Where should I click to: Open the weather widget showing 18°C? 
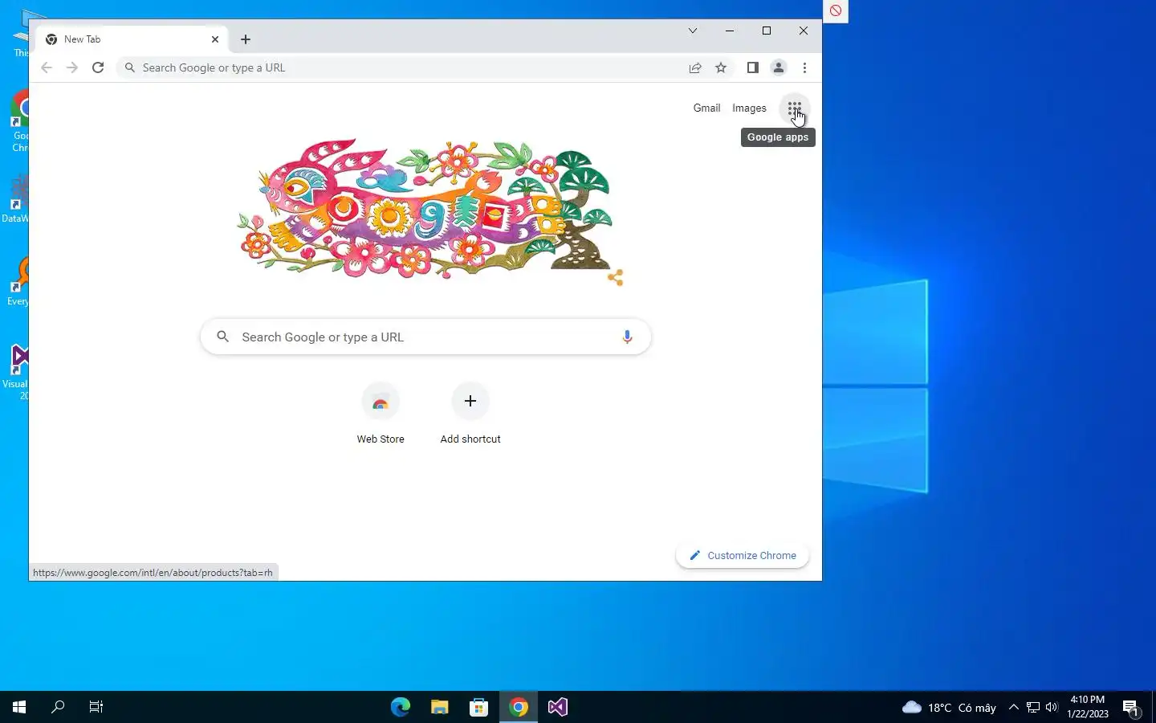tap(949, 708)
